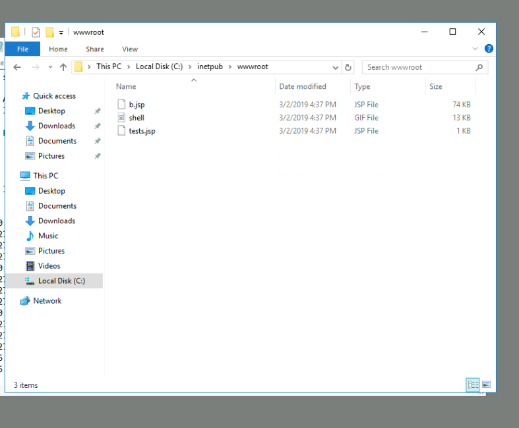Click the Refresh button beside address bar
This screenshot has width=519, height=428.
click(x=348, y=67)
